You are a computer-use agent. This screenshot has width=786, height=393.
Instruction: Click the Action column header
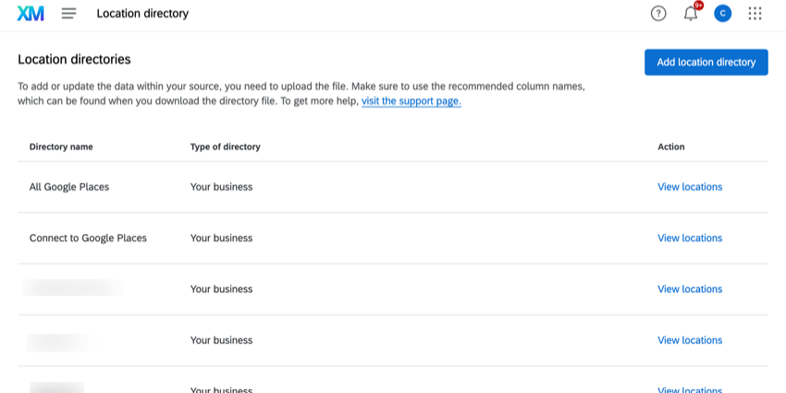pyautogui.click(x=671, y=147)
